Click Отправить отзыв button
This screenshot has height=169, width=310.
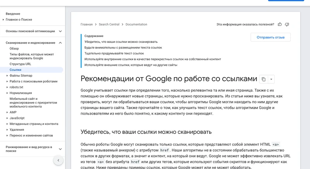tap(270, 37)
